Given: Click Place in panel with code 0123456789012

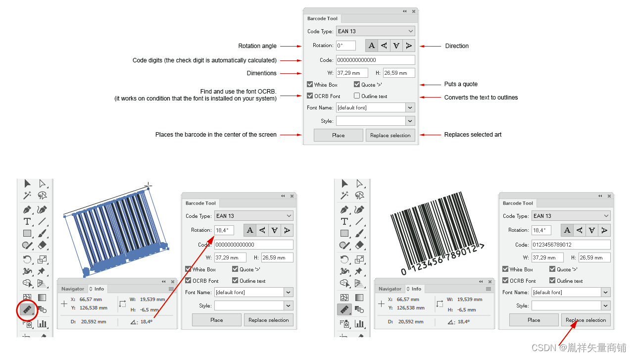Looking at the screenshot, I should (x=534, y=320).
